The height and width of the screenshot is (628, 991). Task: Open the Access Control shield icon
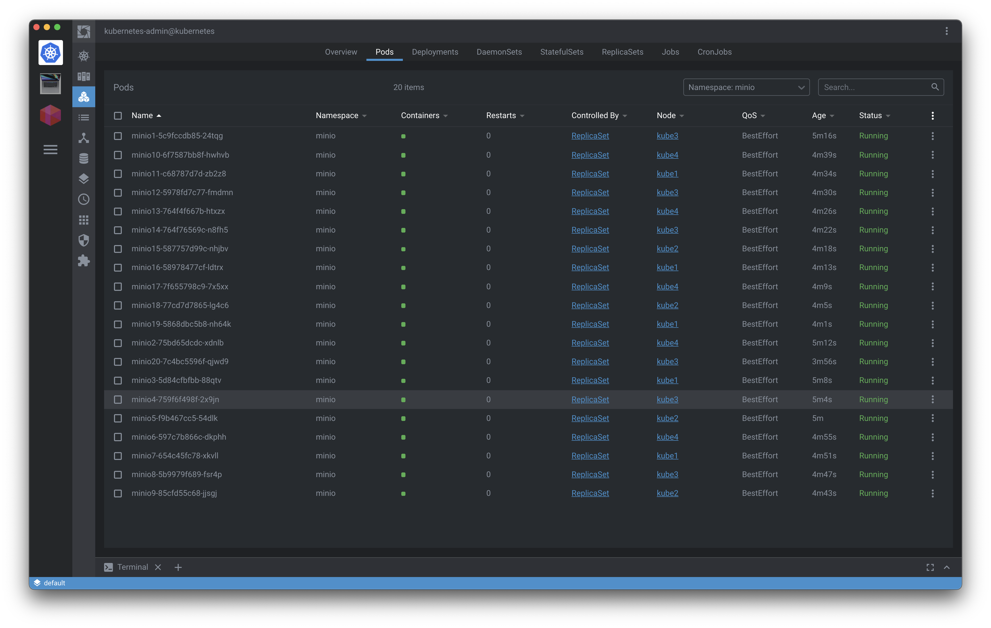(x=84, y=240)
